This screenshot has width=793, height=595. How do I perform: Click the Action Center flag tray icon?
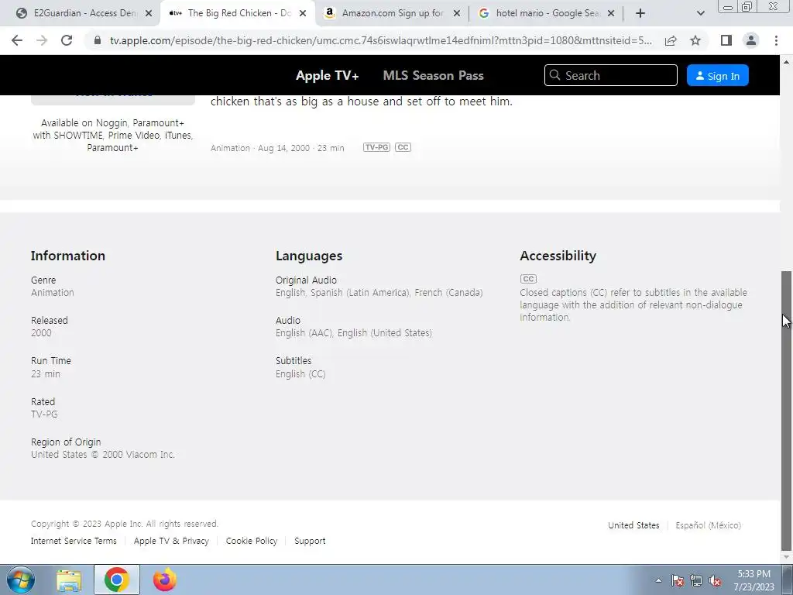pyautogui.click(x=678, y=580)
